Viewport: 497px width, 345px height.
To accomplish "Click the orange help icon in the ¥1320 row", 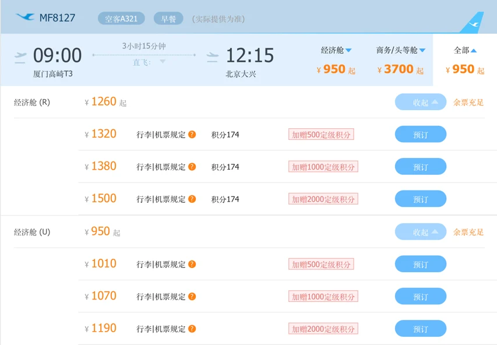I will [x=192, y=135].
